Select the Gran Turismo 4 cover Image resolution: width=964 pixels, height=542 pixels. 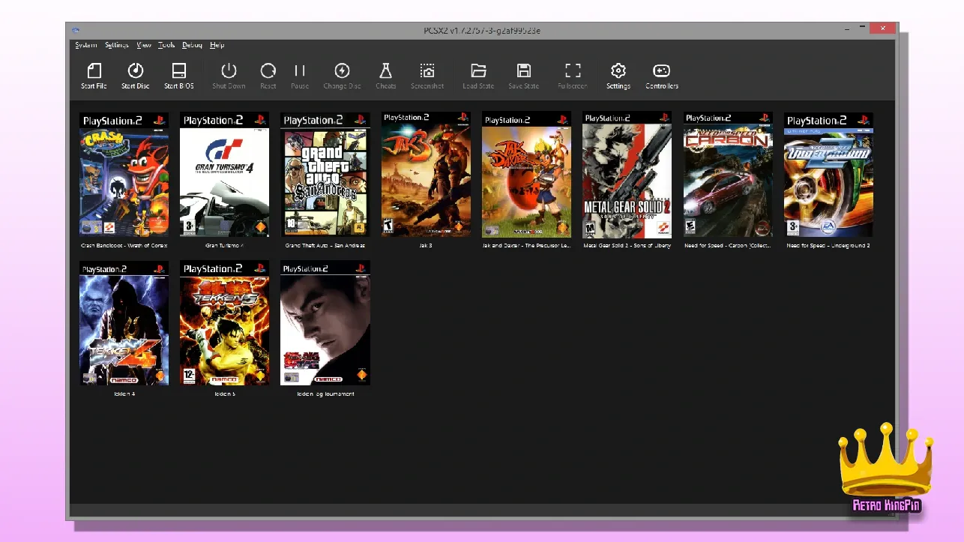coord(224,175)
